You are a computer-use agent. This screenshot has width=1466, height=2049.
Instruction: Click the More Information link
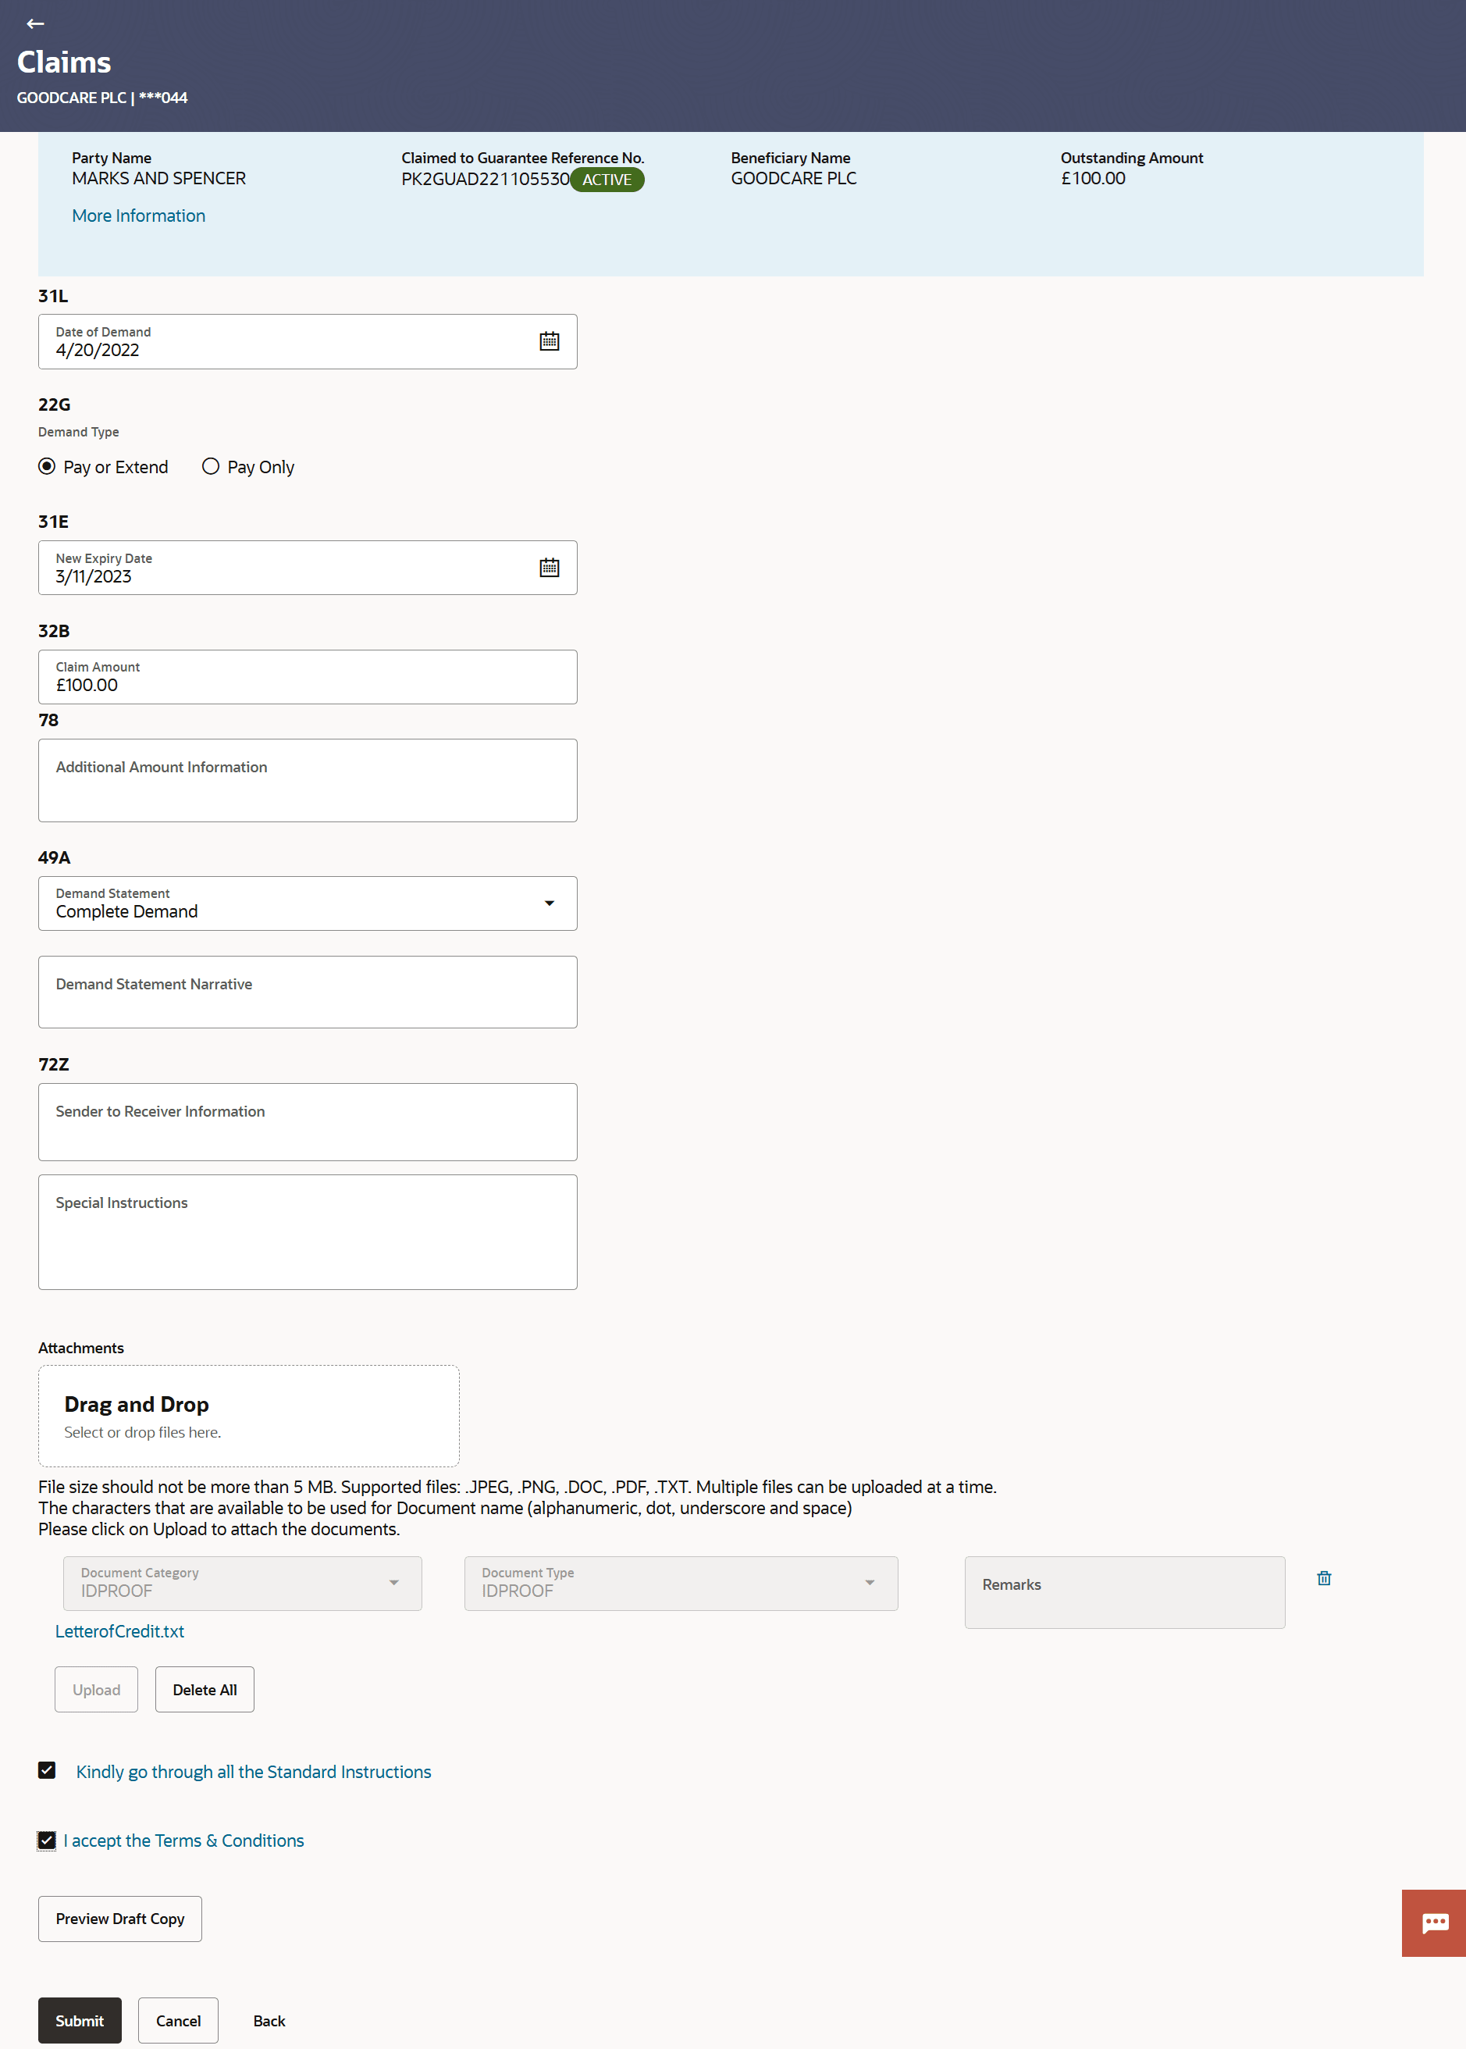coord(138,216)
